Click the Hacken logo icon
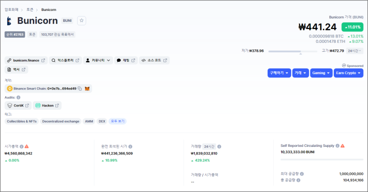 point(38,106)
